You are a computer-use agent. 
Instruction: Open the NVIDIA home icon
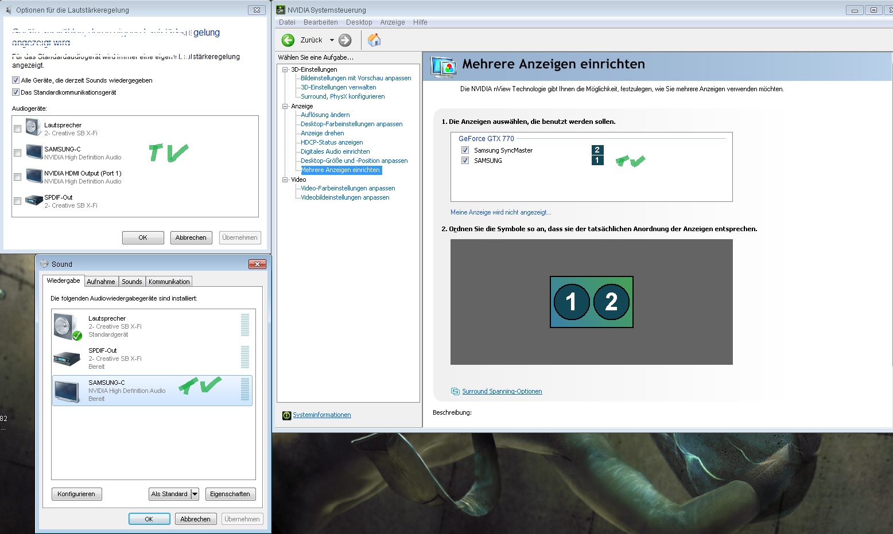pos(374,40)
